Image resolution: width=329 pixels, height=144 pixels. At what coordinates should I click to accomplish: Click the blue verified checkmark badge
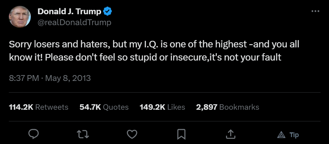(107, 11)
